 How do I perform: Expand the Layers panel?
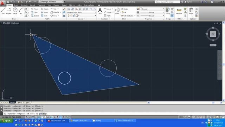click(x=82, y=19)
